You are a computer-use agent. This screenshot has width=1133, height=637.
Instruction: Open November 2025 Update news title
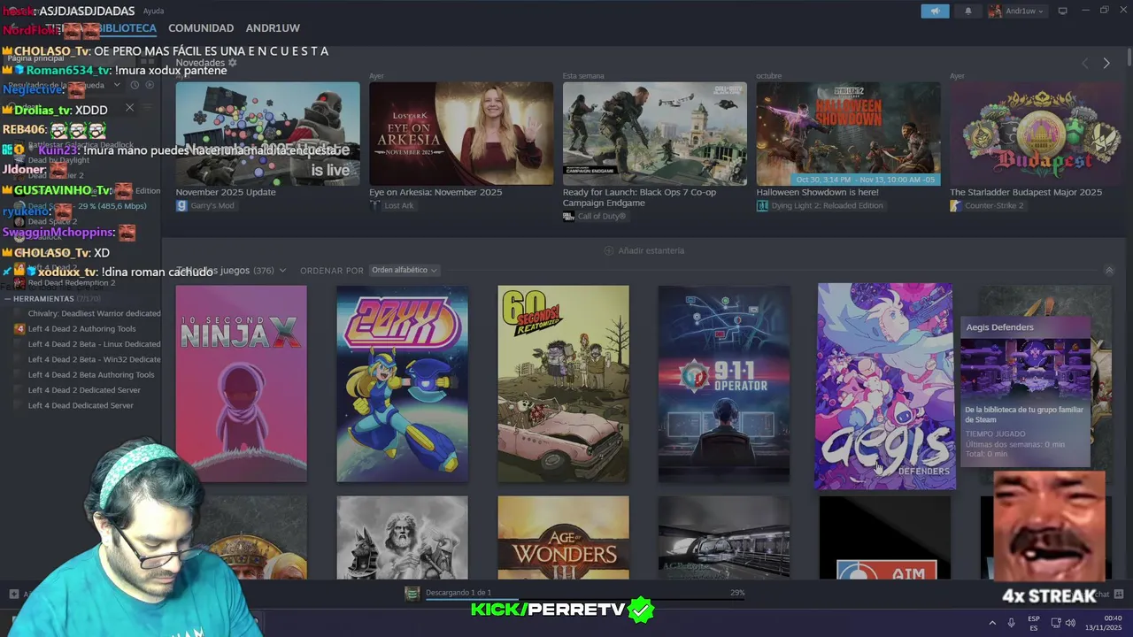click(226, 192)
